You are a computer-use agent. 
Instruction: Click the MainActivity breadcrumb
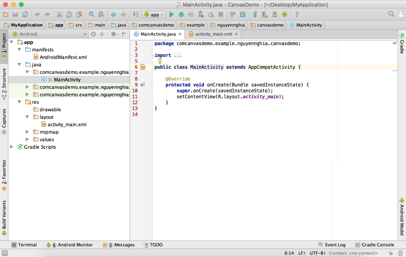point(306,25)
